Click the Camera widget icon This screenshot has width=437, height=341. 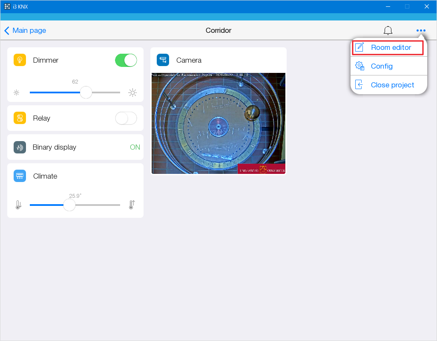[163, 60]
